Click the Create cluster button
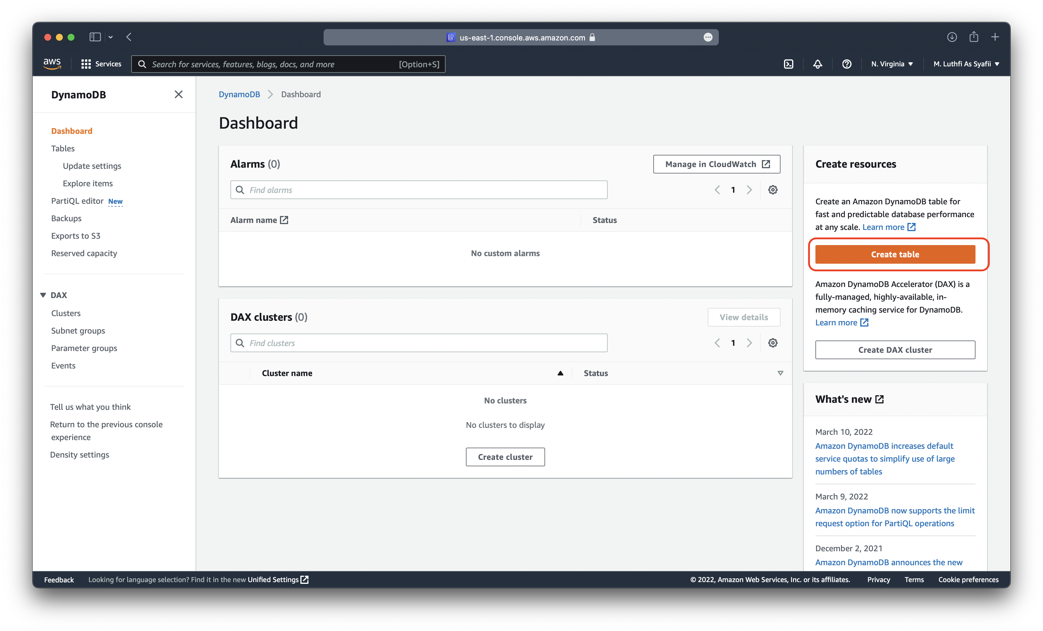This screenshot has width=1043, height=631. [505, 457]
